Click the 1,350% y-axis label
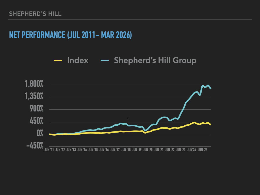The height and width of the screenshot is (195, 260). point(34,97)
